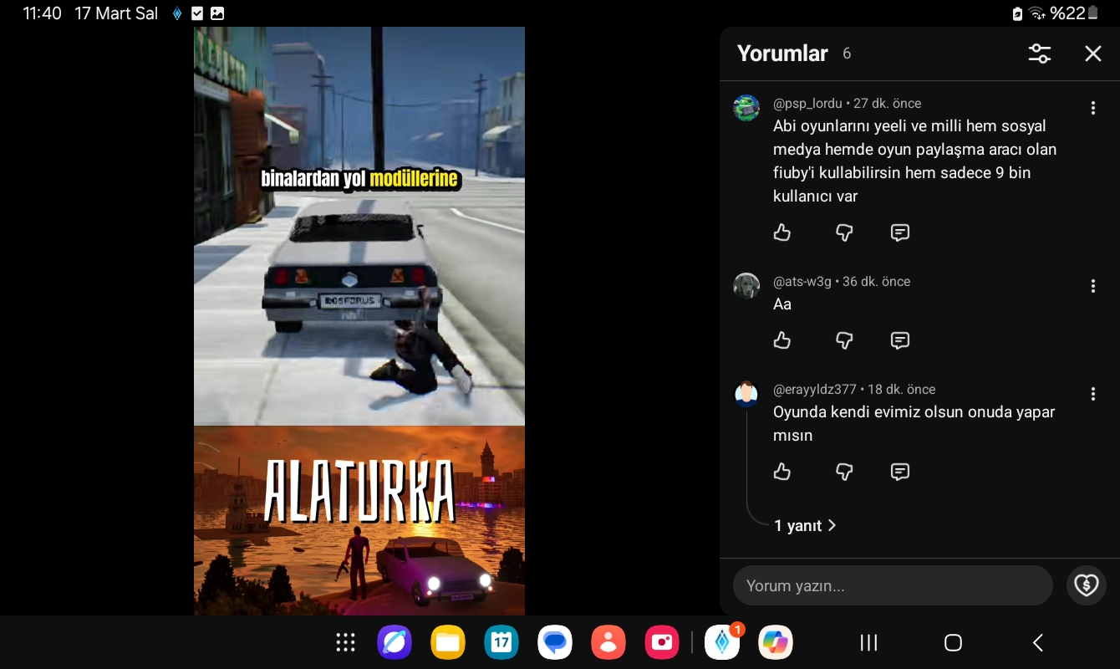Viewport: 1120px width, 669px height.
Task: Open more options for @psp_lordu comment
Action: [x=1092, y=108]
